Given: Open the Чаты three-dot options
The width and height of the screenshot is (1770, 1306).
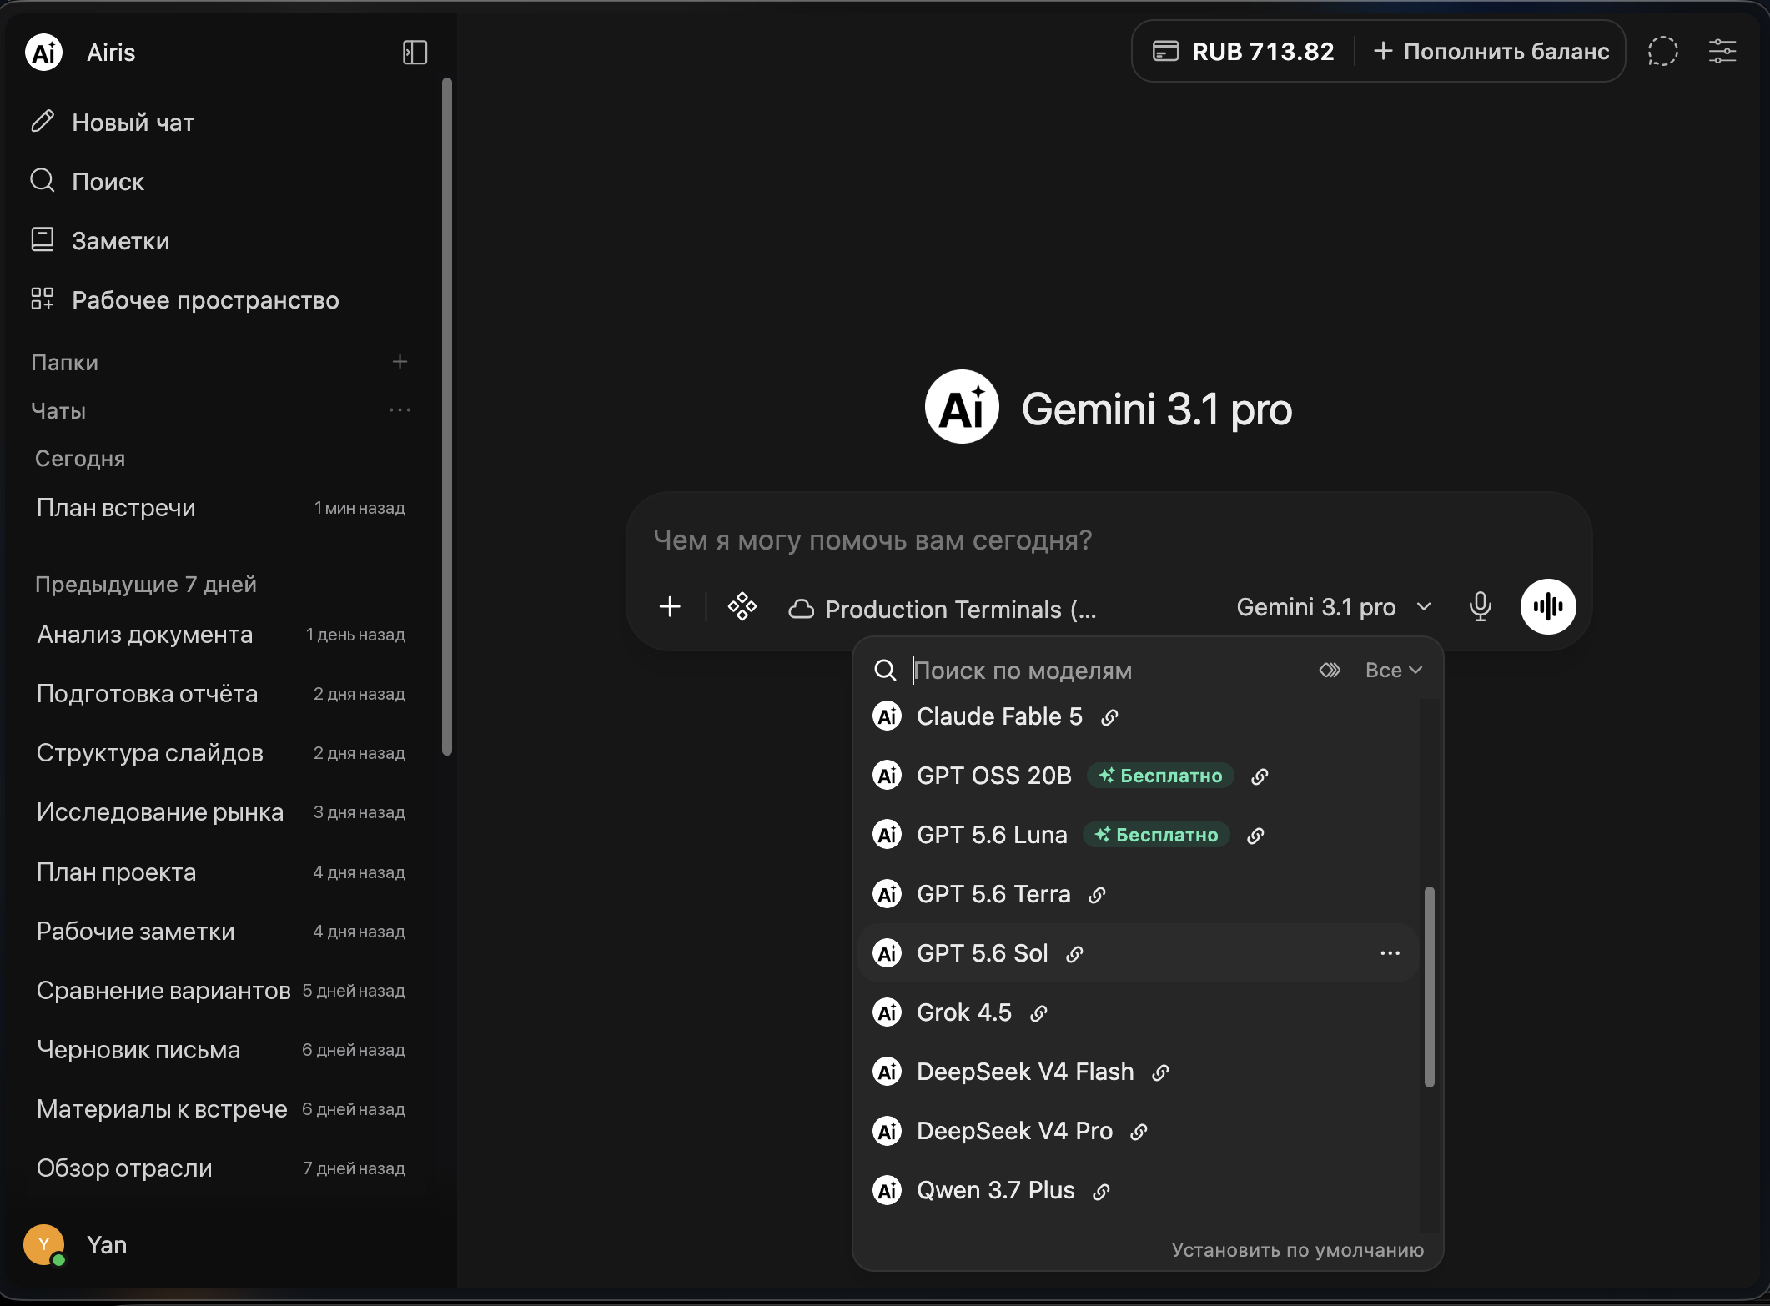Looking at the screenshot, I should pyautogui.click(x=400, y=410).
